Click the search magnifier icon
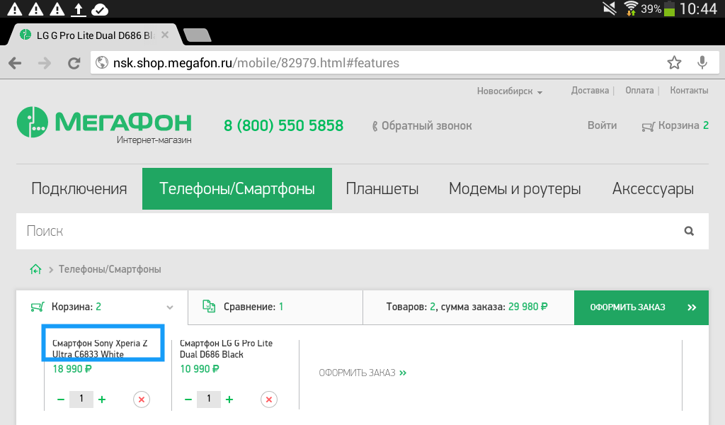Image resolution: width=725 pixels, height=425 pixels. pos(689,231)
